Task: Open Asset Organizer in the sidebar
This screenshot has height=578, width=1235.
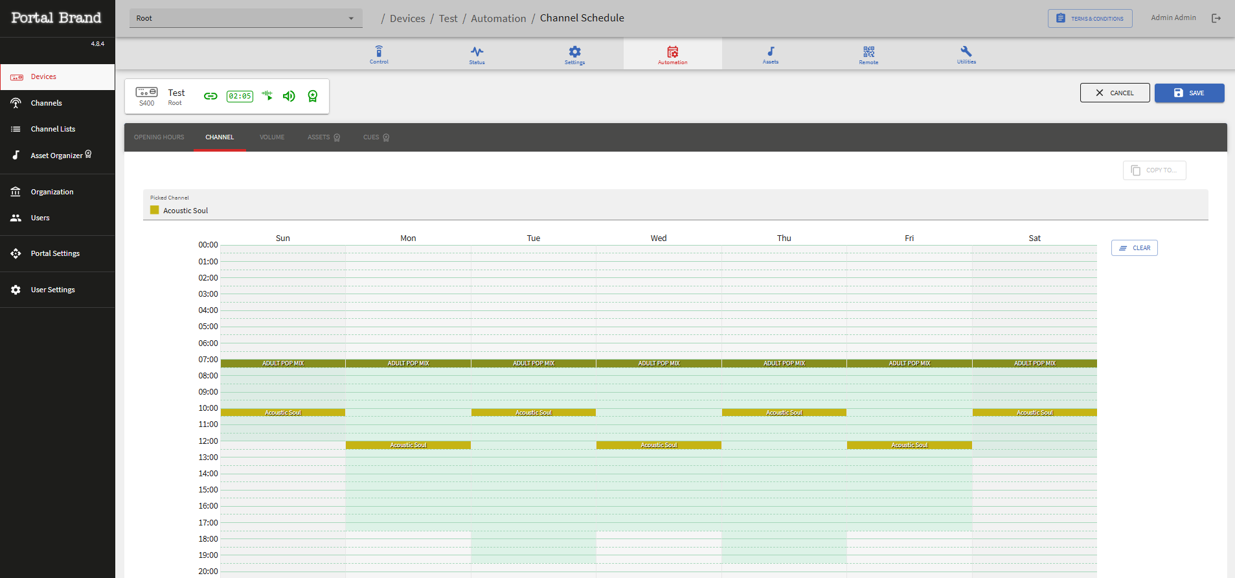Action: 57,156
